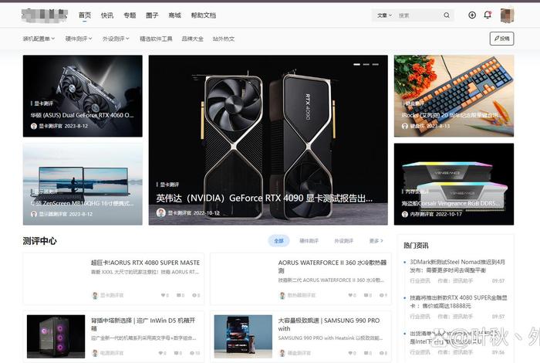Screen dimensions: 540x363
Task: Open the RTX 4090 main banner image
Action: (268, 140)
